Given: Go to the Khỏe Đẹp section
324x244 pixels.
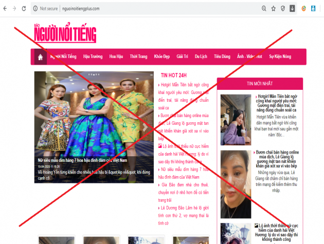Looking at the screenshot, I should [x=162, y=57].
